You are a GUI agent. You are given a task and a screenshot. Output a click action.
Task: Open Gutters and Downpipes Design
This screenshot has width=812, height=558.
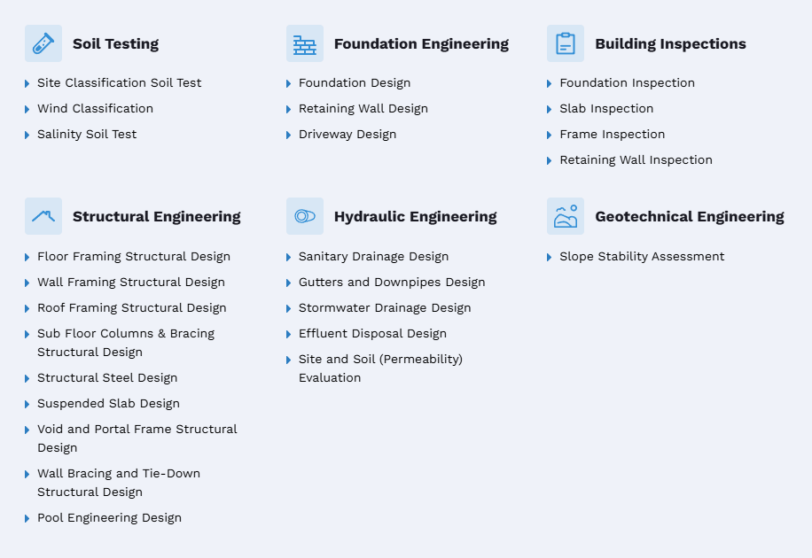pos(392,283)
